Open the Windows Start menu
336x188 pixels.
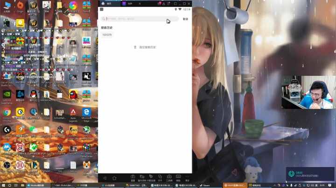click(x=3, y=185)
